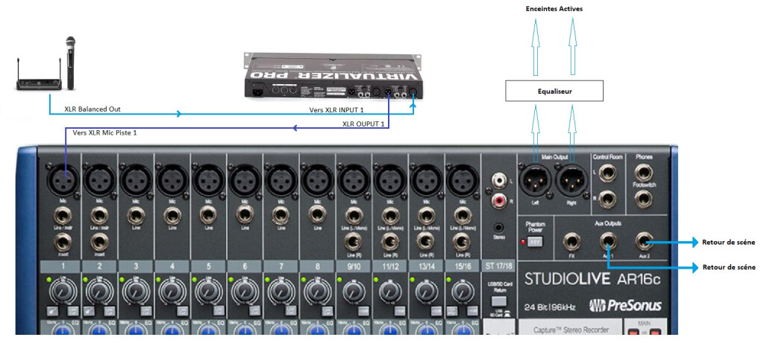Select the channel 15/16 XLR Mic socket

pyautogui.click(x=462, y=180)
